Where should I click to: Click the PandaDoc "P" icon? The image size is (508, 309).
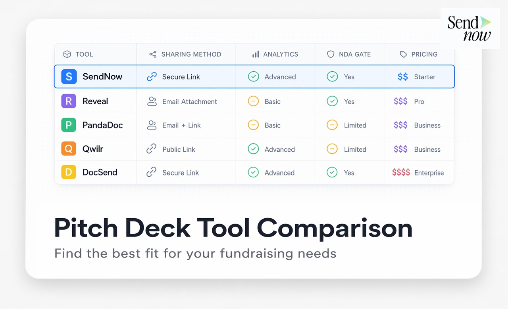point(69,125)
